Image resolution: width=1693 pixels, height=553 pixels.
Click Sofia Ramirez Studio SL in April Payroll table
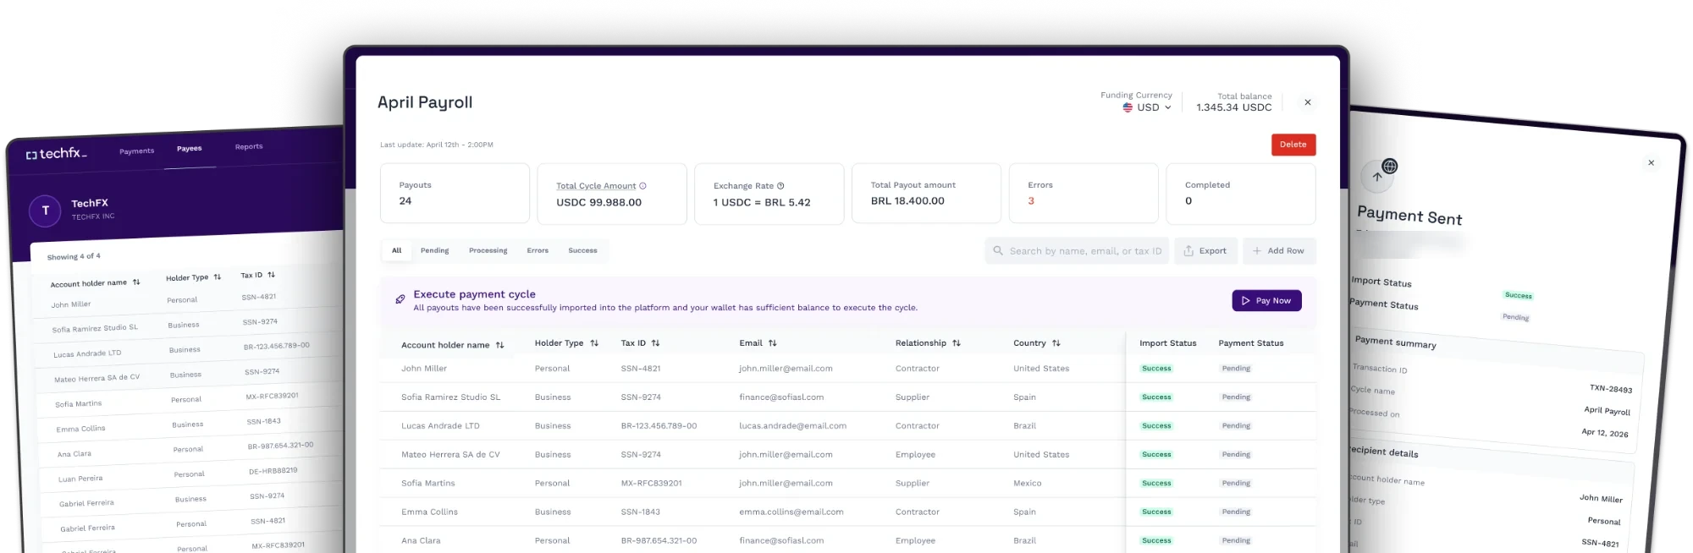pyautogui.click(x=450, y=397)
